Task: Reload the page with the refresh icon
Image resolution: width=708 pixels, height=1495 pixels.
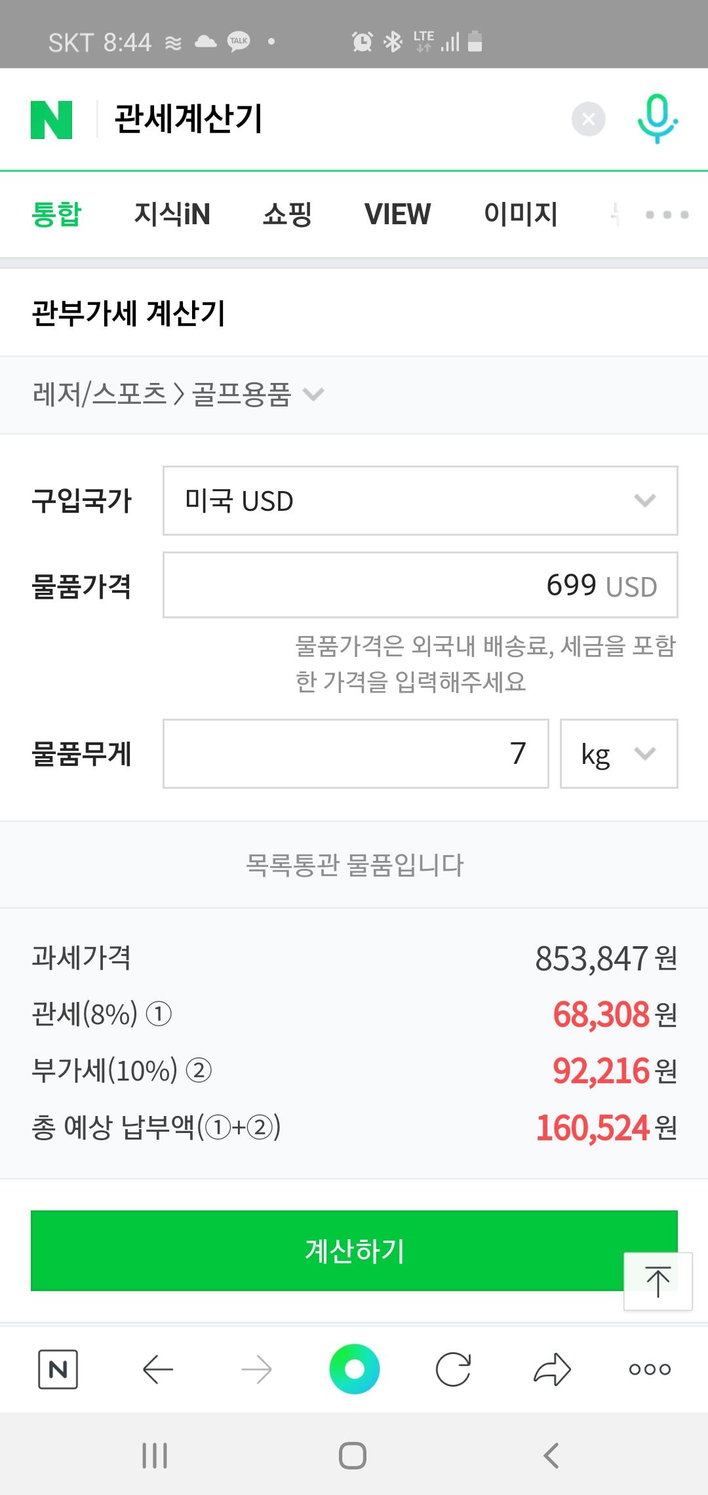Action: (453, 1369)
